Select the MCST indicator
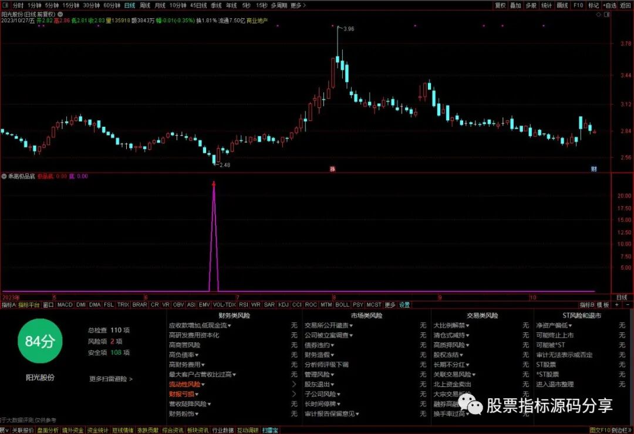The image size is (634, 434). (x=373, y=305)
